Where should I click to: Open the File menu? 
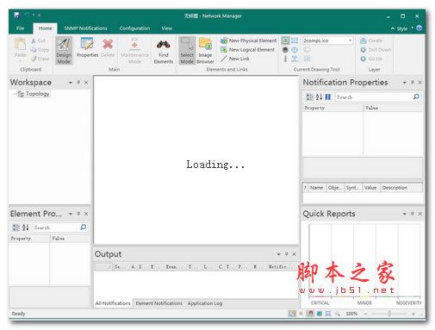[21, 28]
